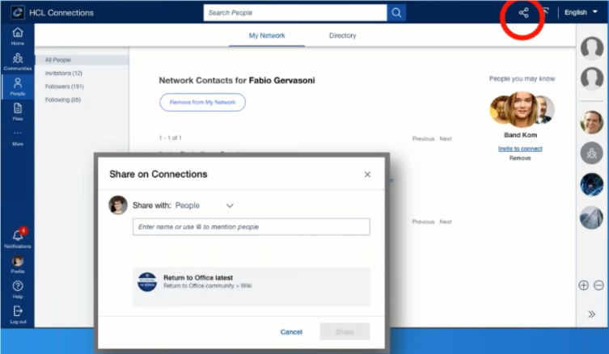Switch to the My Network tab
609x354 pixels.
(x=267, y=36)
